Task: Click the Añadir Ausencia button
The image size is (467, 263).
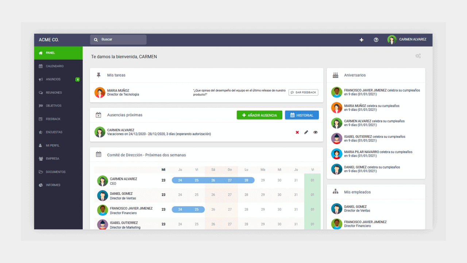Action: point(259,115)
